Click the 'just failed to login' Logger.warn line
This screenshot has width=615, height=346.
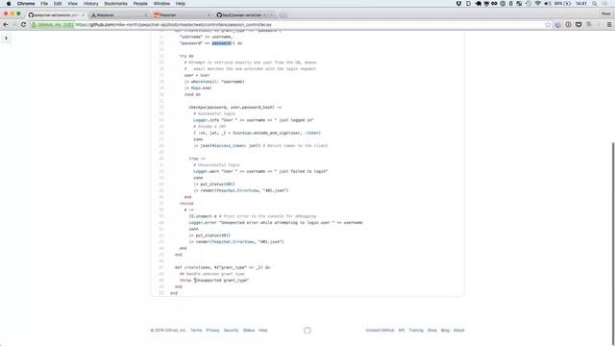pyautogui.click(x=260, y=171)
